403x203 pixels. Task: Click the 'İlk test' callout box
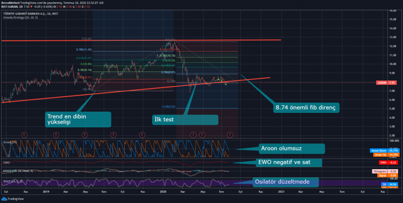click(x=185, y=120)
